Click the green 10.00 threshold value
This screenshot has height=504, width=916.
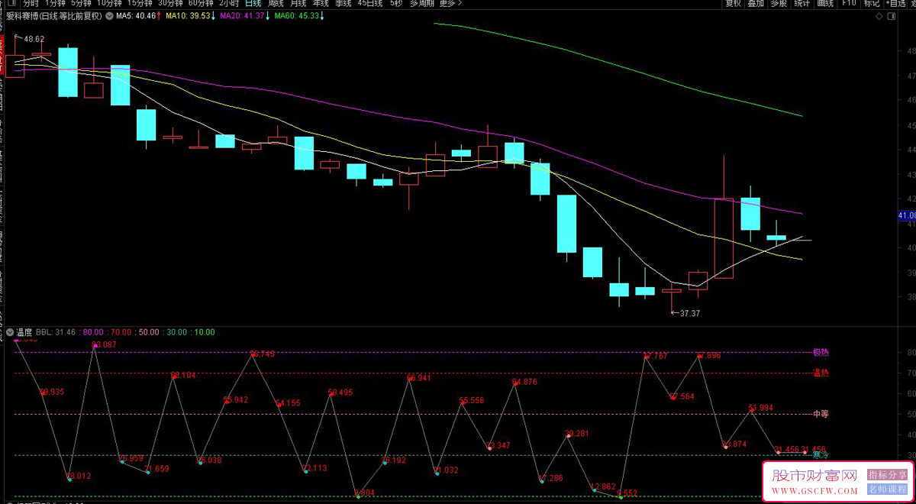205,332
